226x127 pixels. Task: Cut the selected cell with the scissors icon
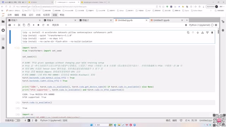19,25
